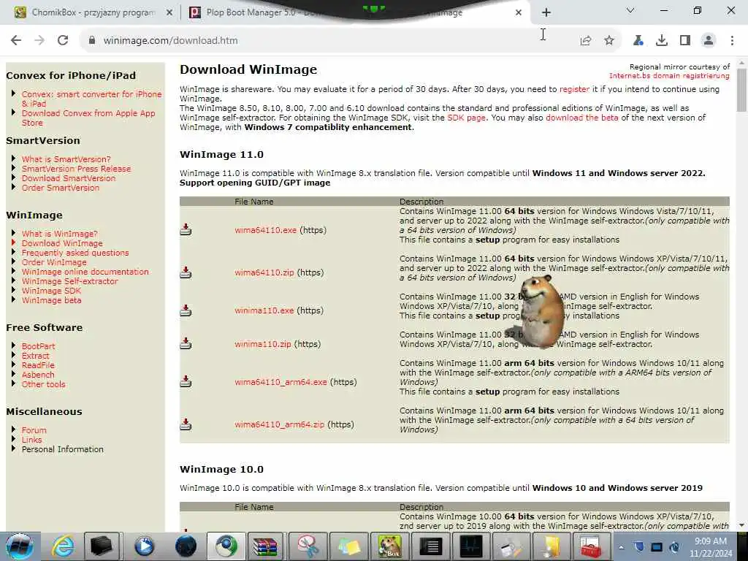Reload the winimage.com page
This screenshot has height=561, width=748.
(63, 41)
